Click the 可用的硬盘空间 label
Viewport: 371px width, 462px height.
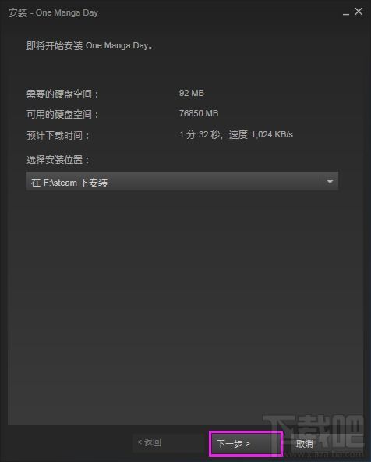tap(63, 114)
